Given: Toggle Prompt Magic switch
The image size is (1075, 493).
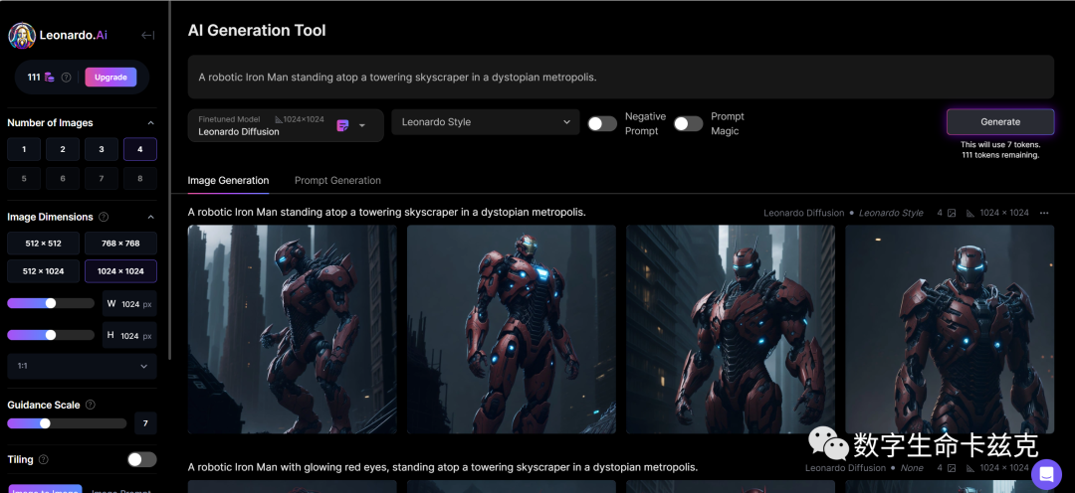Looking at the screenshot, I should click(x=689, y=123).
